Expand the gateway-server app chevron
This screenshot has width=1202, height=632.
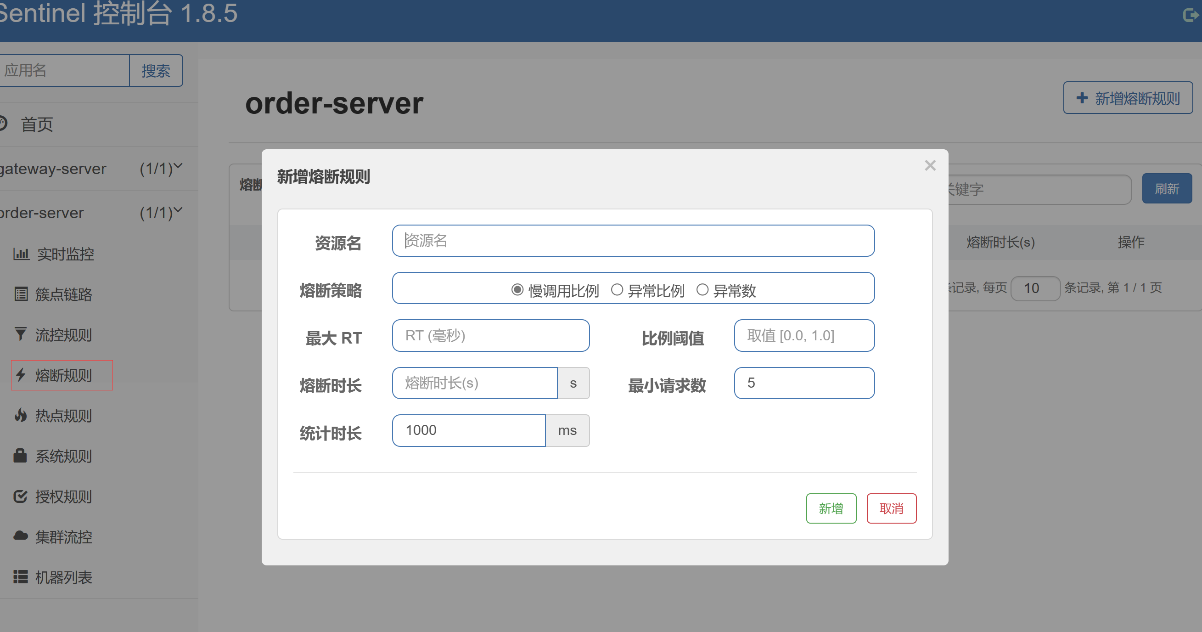pyautogui.click(x=178, y=166)
